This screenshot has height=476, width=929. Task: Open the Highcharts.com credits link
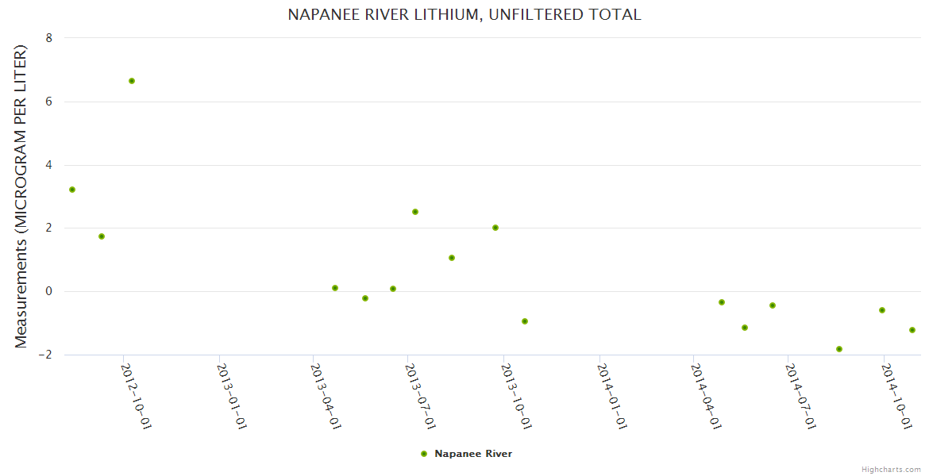click(x=891, y=470)
